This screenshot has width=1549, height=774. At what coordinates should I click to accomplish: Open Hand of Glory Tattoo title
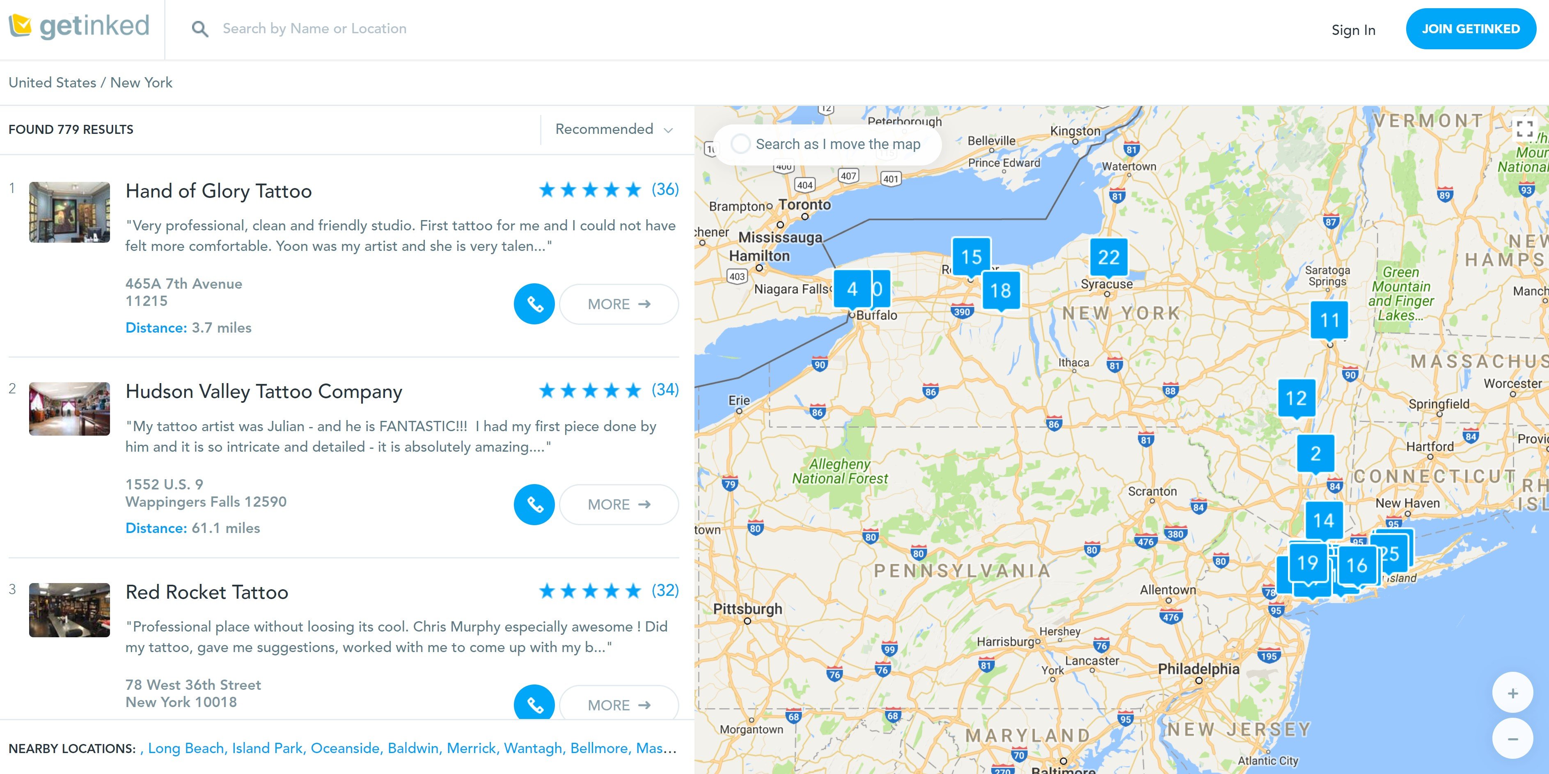tap(218, 191)
